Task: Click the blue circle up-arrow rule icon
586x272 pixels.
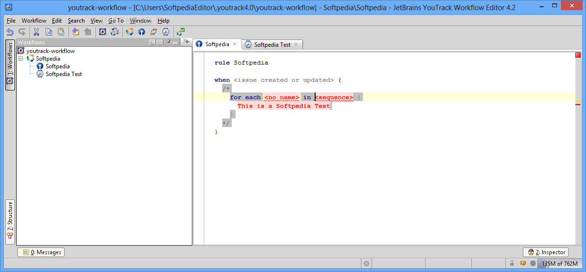Action: [142, 32]
